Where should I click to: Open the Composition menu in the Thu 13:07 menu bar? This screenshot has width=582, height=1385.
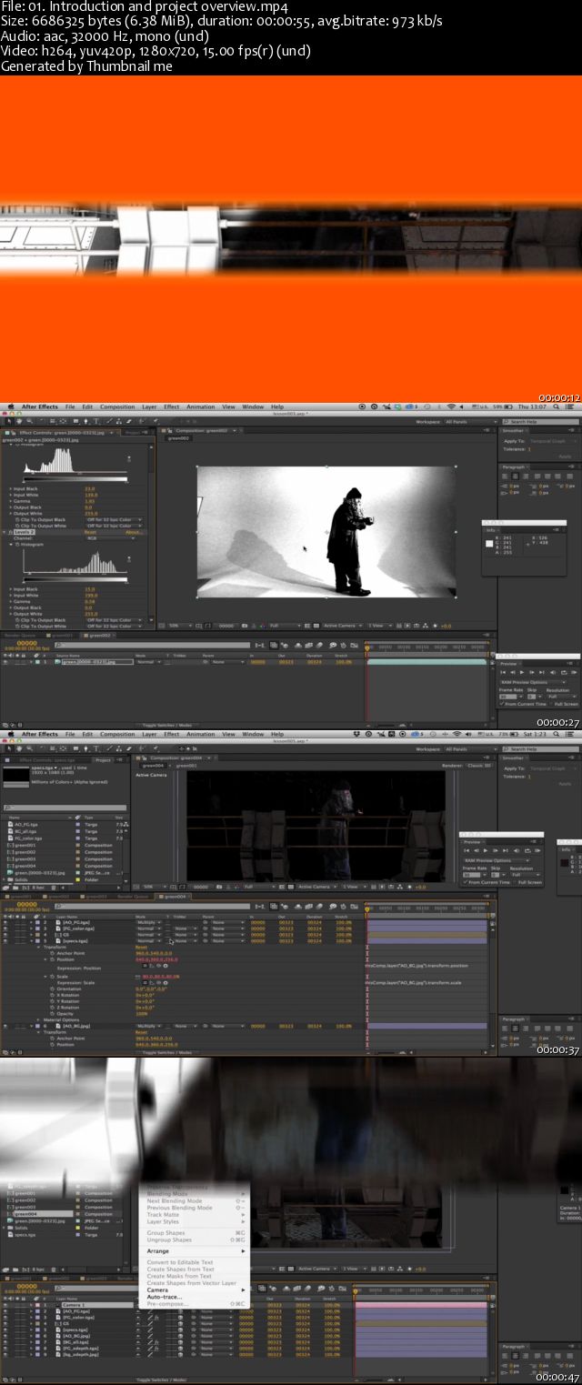point(117,406)
